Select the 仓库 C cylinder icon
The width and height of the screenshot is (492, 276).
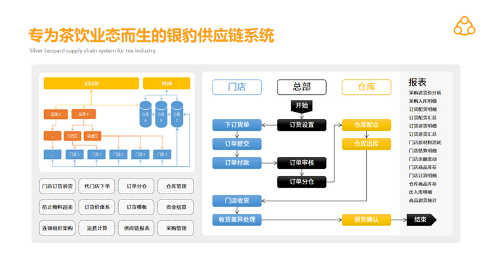click(177, 114)
